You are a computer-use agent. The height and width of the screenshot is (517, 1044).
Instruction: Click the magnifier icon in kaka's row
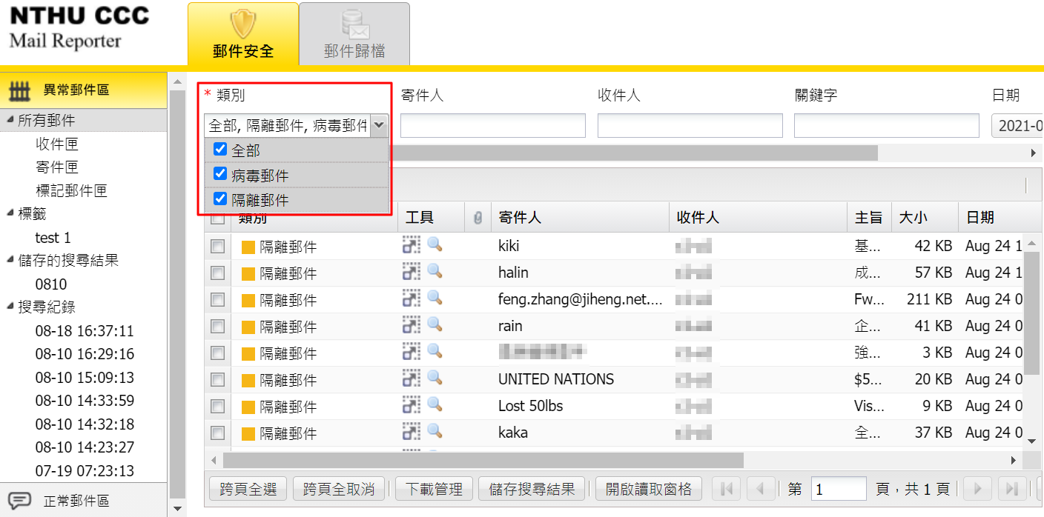(x=435, y=432)
